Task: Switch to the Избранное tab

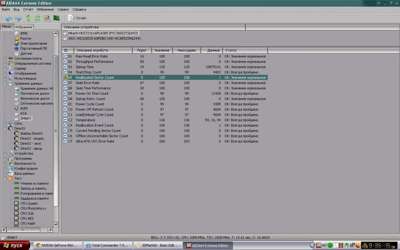Action: (24, 27)
